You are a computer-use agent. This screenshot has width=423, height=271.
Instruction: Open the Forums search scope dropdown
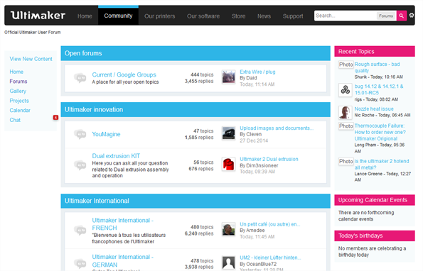tap(386, 16)
